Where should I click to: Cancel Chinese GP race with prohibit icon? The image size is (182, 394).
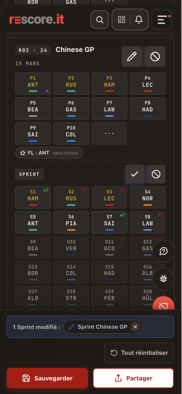[x=155, y=57]
